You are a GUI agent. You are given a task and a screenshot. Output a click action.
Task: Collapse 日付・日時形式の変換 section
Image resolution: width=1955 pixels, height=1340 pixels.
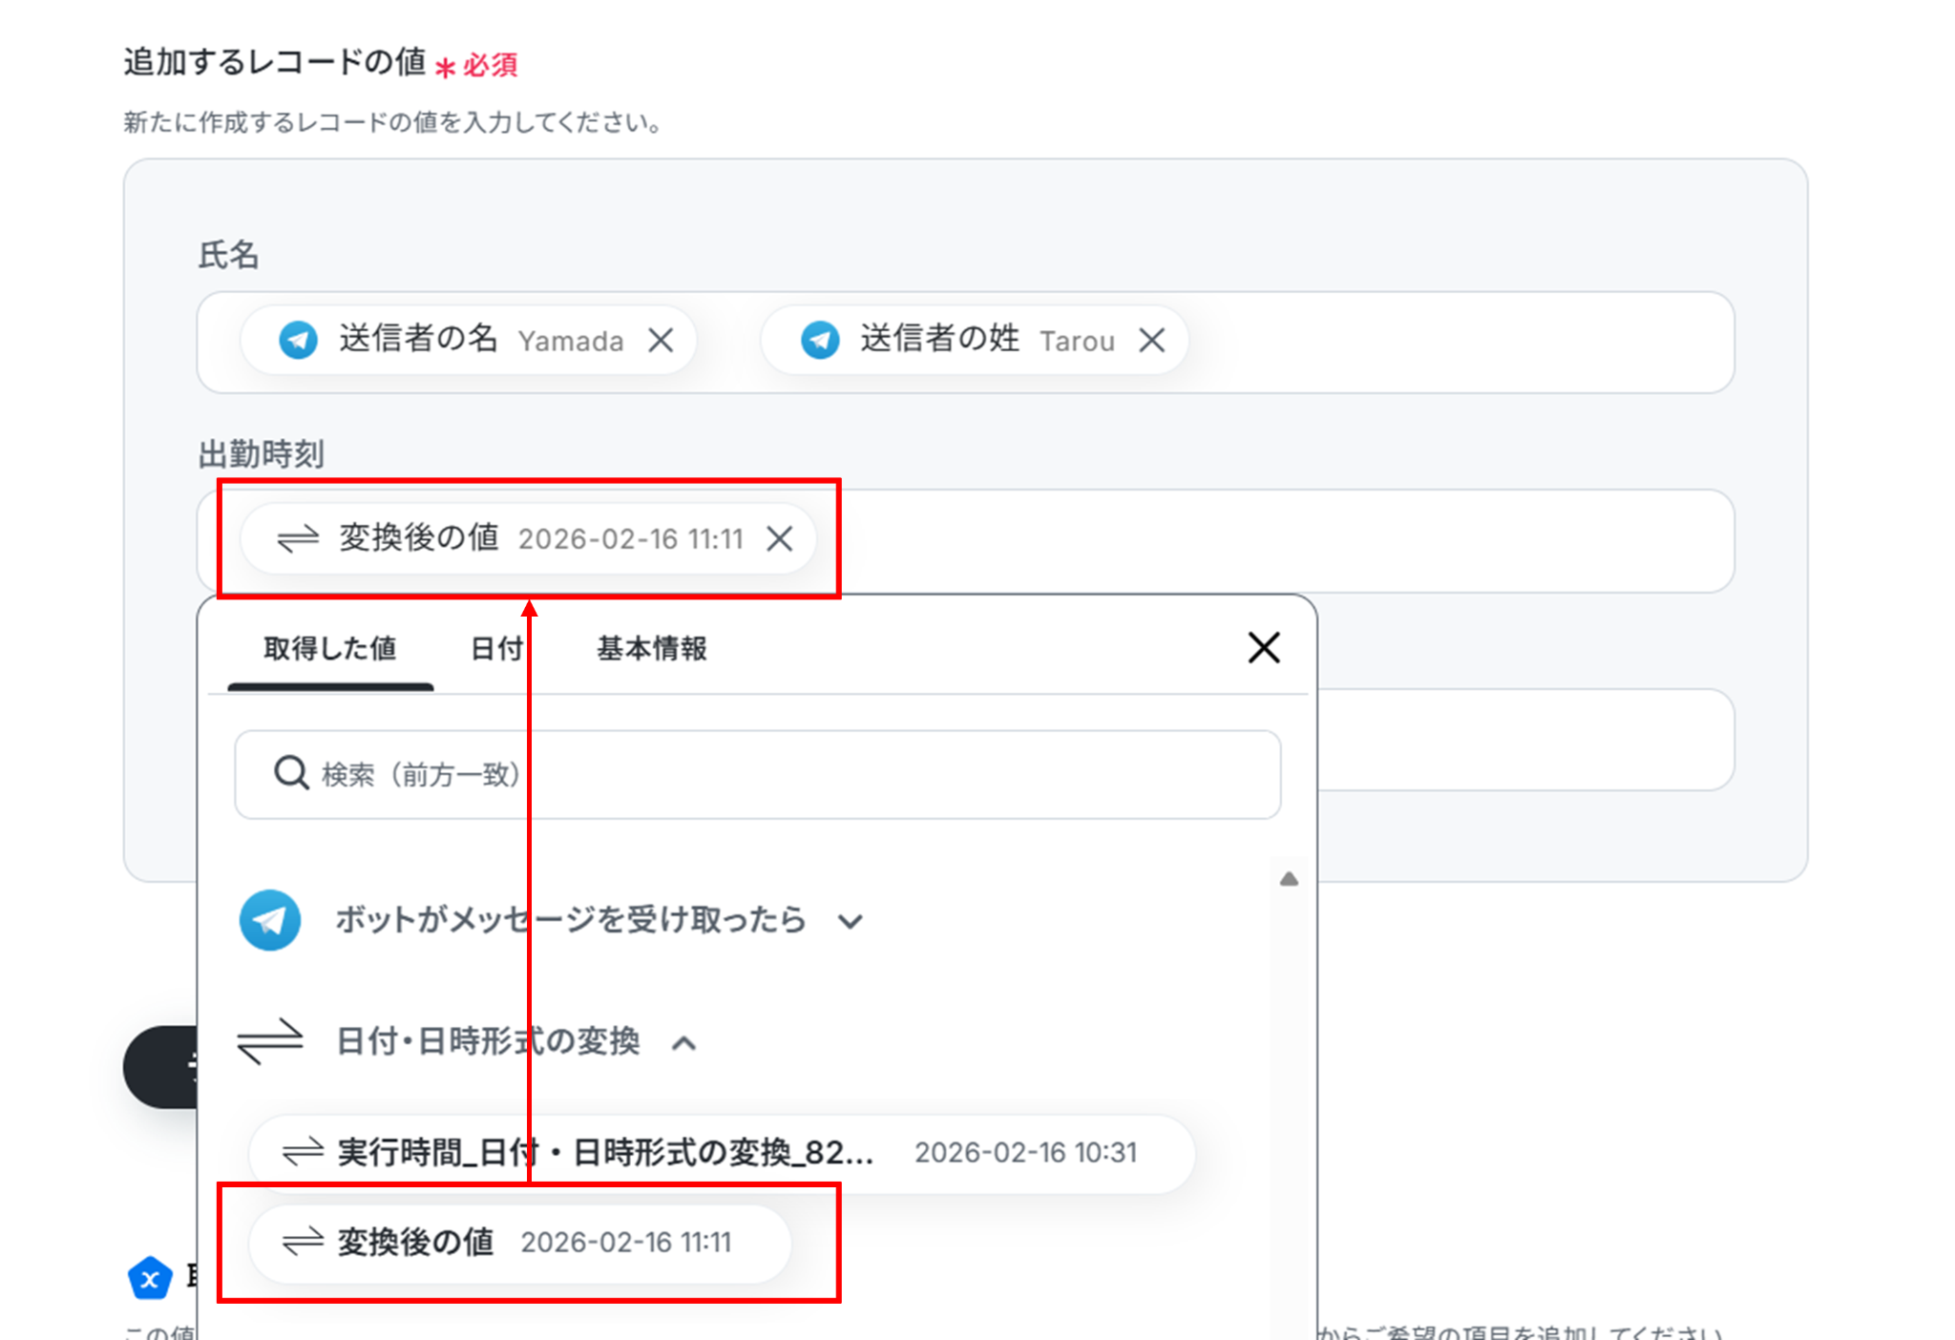point(683,1043)
